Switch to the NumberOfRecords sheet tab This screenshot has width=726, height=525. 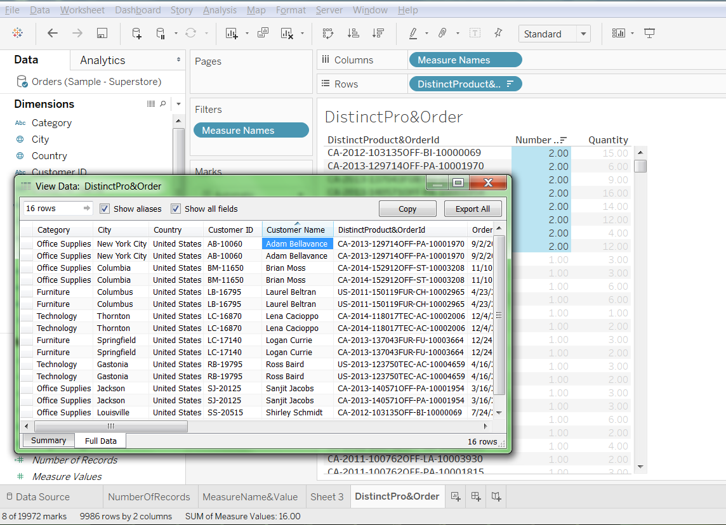tap(149, 496)
